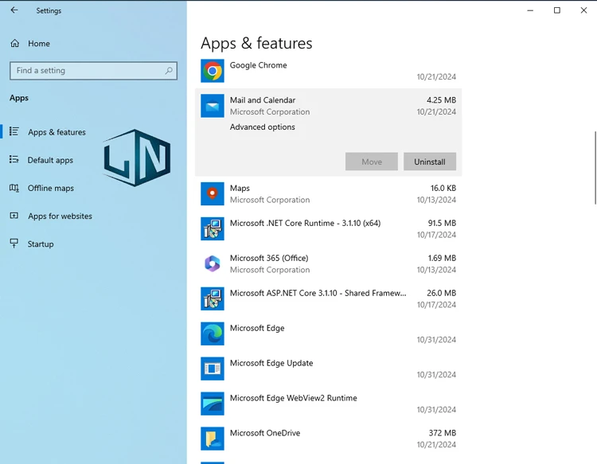Click the Apps & features page heading
Screen dimensions: 597x464
(256, 44)
